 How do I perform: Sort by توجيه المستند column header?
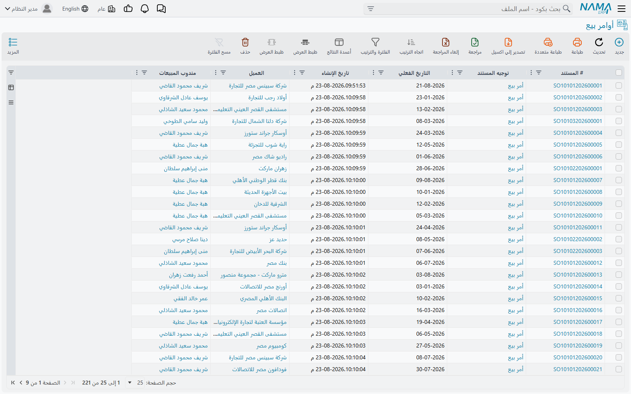pos(493,73)
